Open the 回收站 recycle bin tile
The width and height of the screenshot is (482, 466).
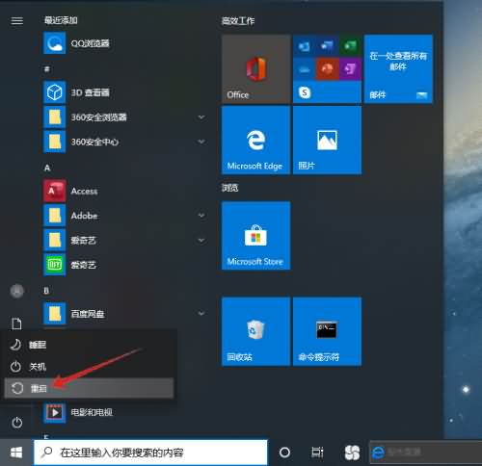pos(255,331)
